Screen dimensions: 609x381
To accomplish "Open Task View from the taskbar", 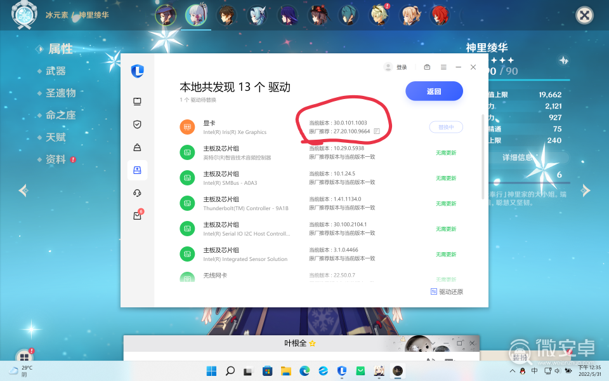I will tap(248, 371).
